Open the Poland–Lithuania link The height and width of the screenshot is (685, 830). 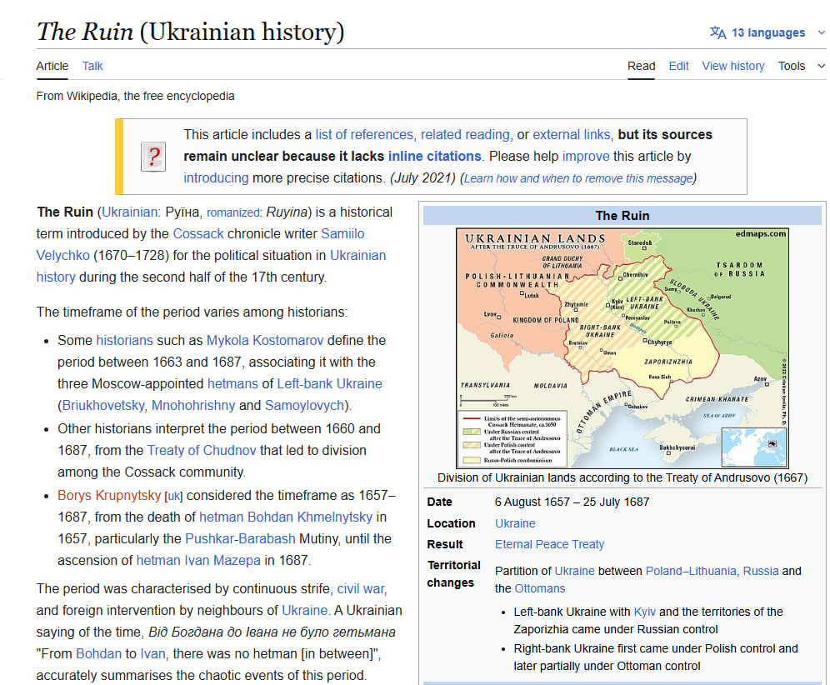[691, 571]
